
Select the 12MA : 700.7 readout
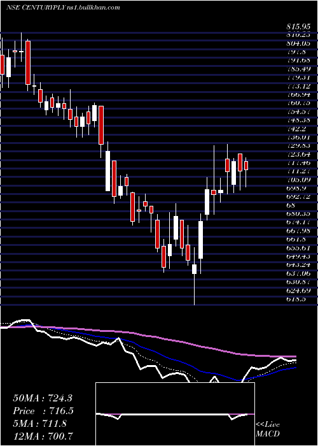(43, 436)
